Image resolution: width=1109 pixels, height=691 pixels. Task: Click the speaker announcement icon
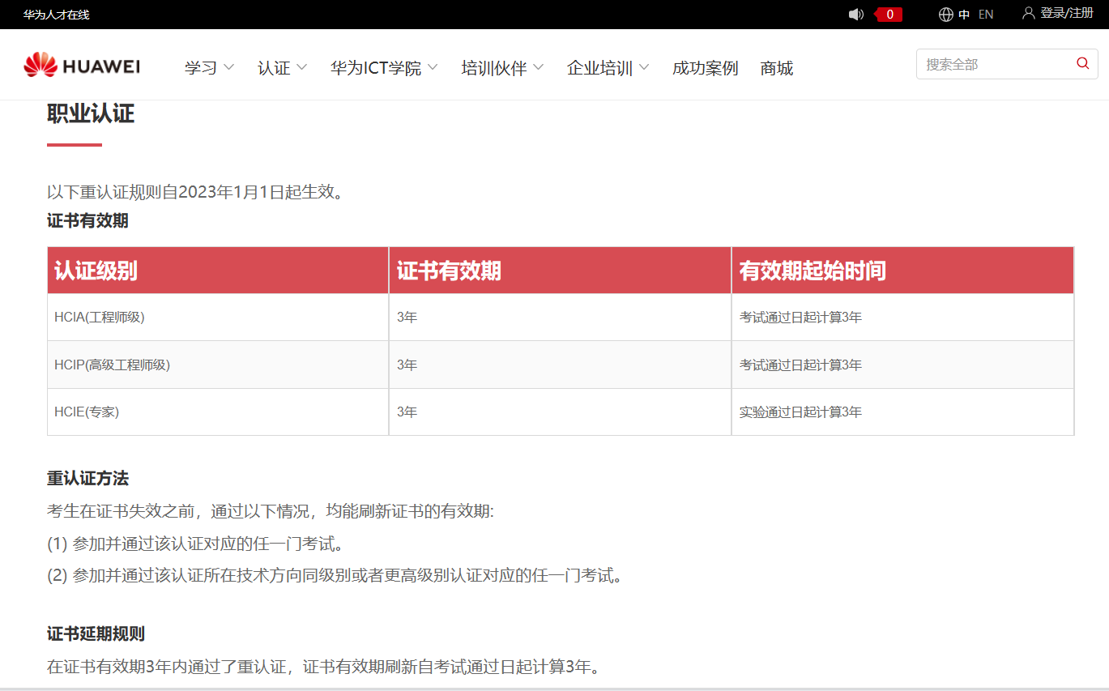(x=856, y=14)
